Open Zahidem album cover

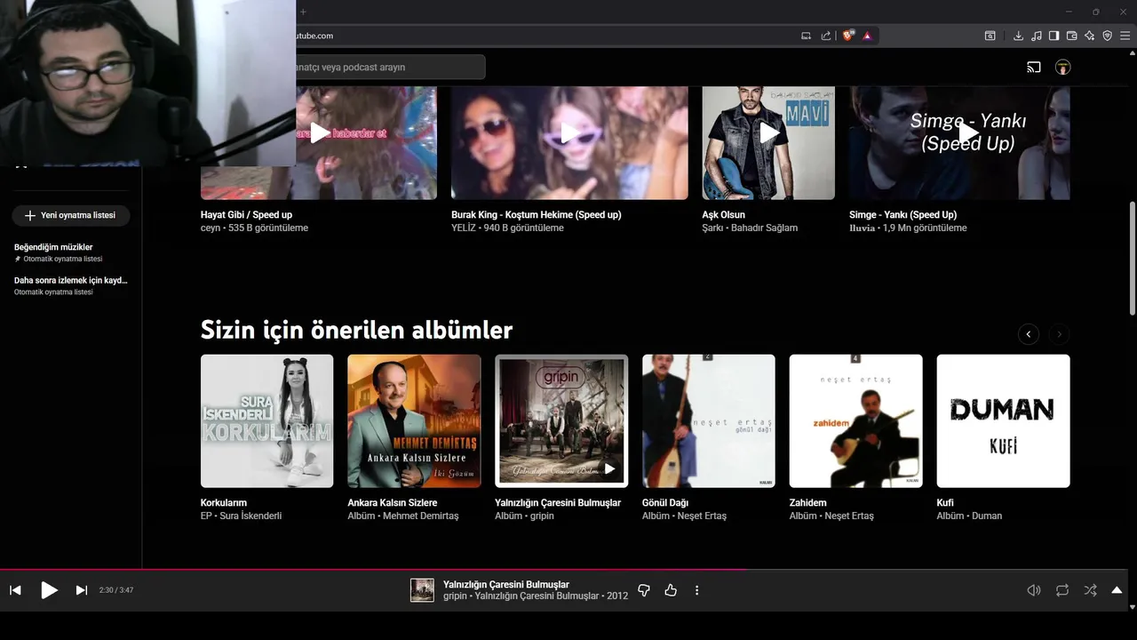[x=855, y=421]
